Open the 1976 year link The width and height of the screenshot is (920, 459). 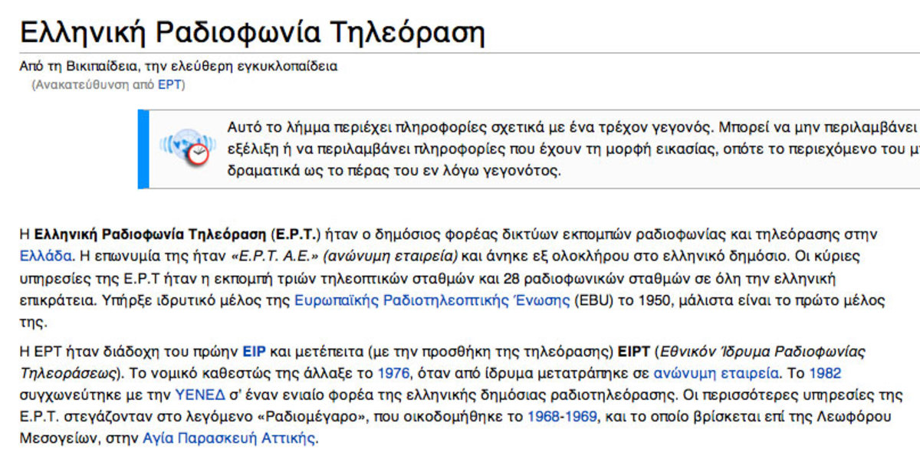(393, 374)
